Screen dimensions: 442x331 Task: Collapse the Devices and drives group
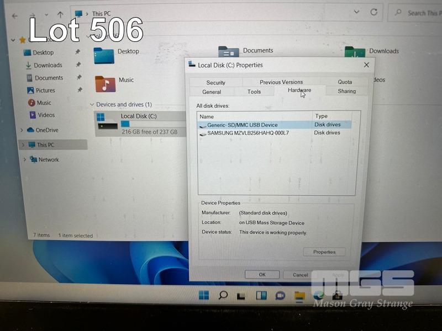pyautogui.click(x=92, y=105)
